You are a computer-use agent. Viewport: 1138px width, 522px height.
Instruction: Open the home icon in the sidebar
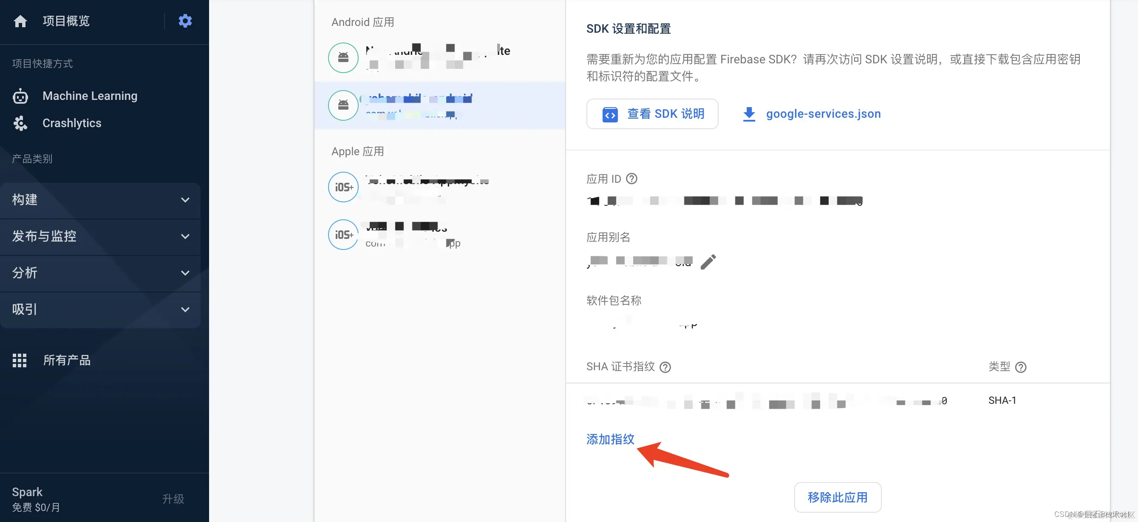coord(20,21)
